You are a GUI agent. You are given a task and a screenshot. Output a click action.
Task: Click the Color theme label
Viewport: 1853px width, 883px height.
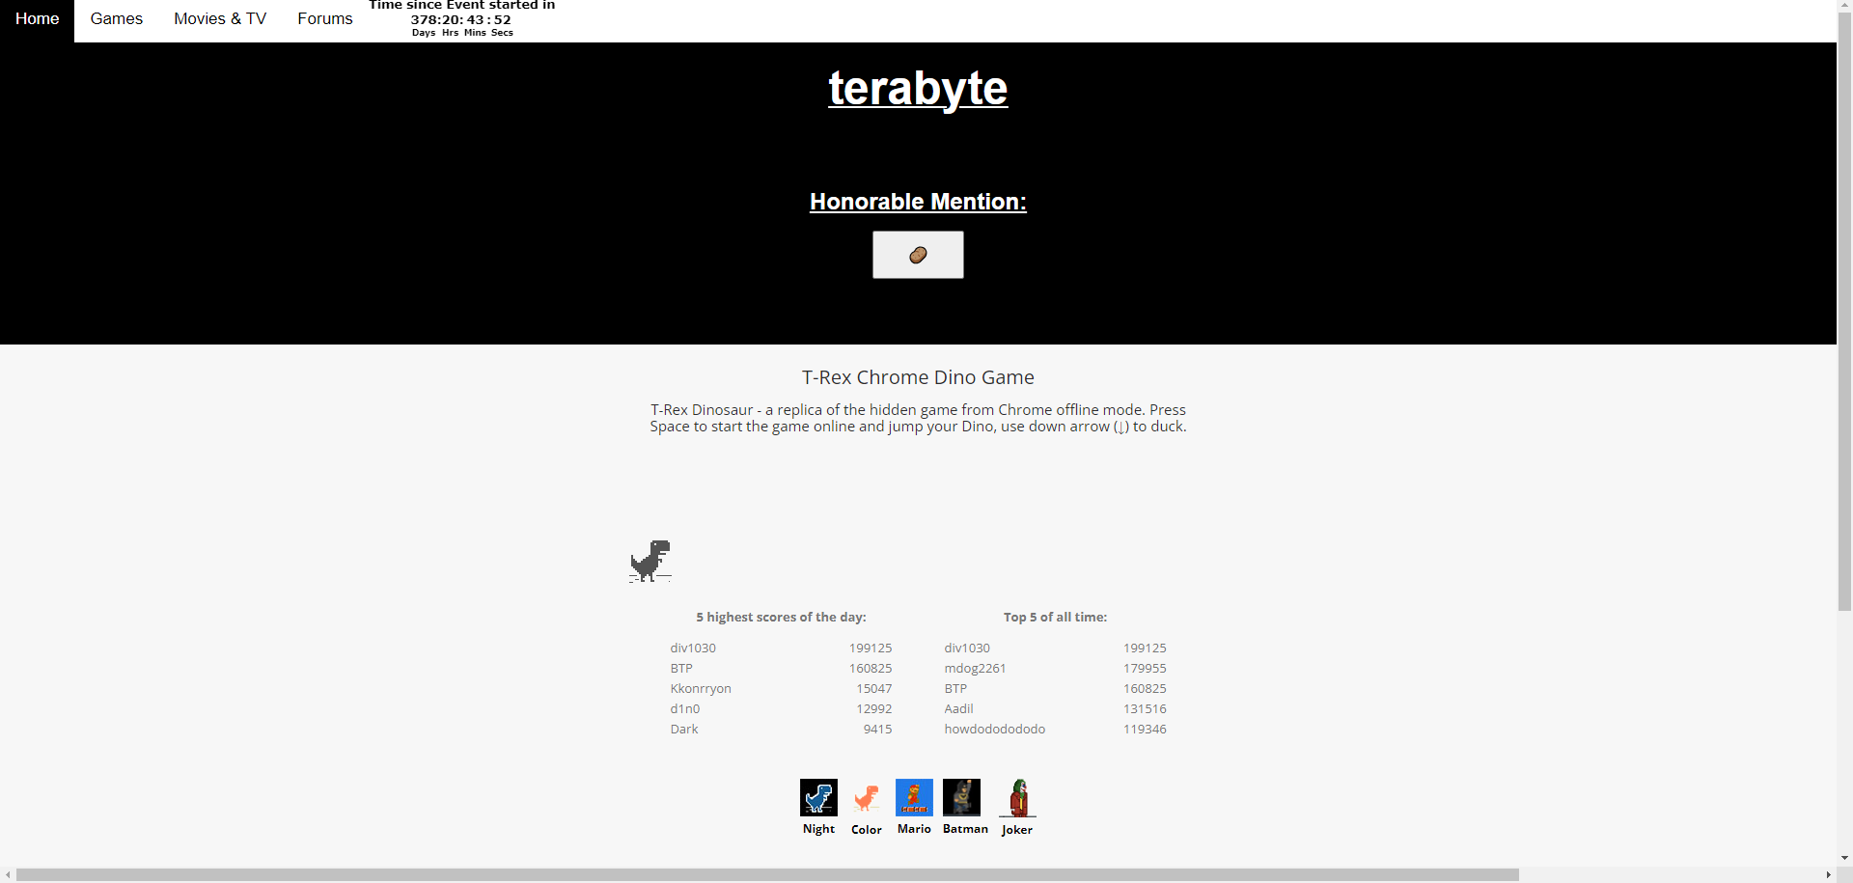[x=867, y=830]
